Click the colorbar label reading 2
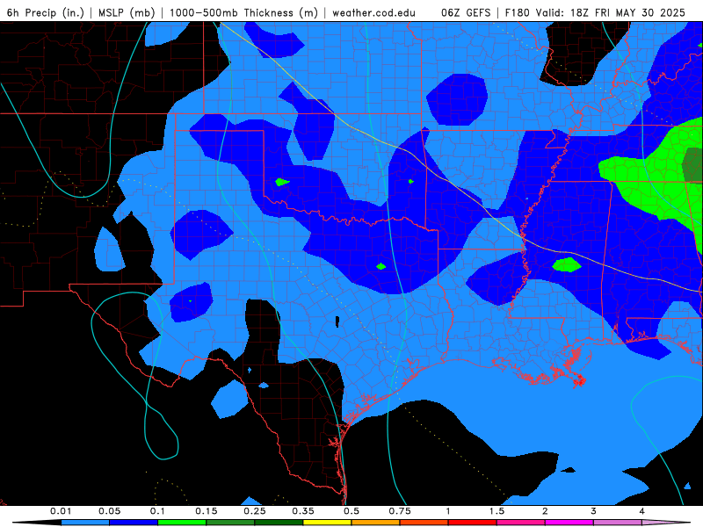Screen dimensions: 703x527 click(x=545, y=511)
